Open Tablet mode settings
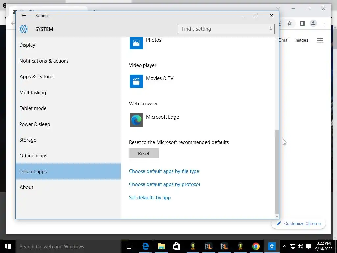 [x=68, y=108]
